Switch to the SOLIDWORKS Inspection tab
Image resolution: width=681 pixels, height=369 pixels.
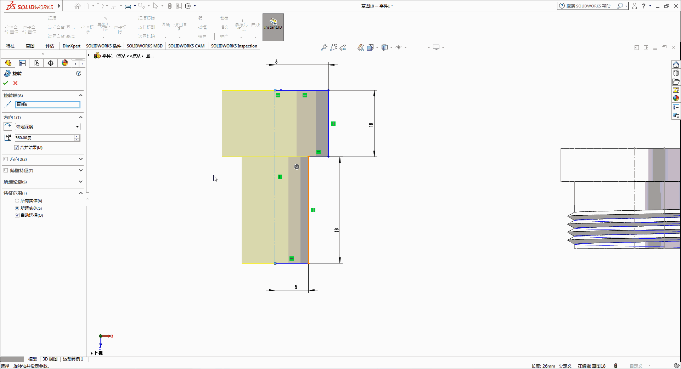[234, 46]
